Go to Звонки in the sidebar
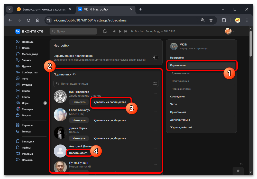 [23, 60]
